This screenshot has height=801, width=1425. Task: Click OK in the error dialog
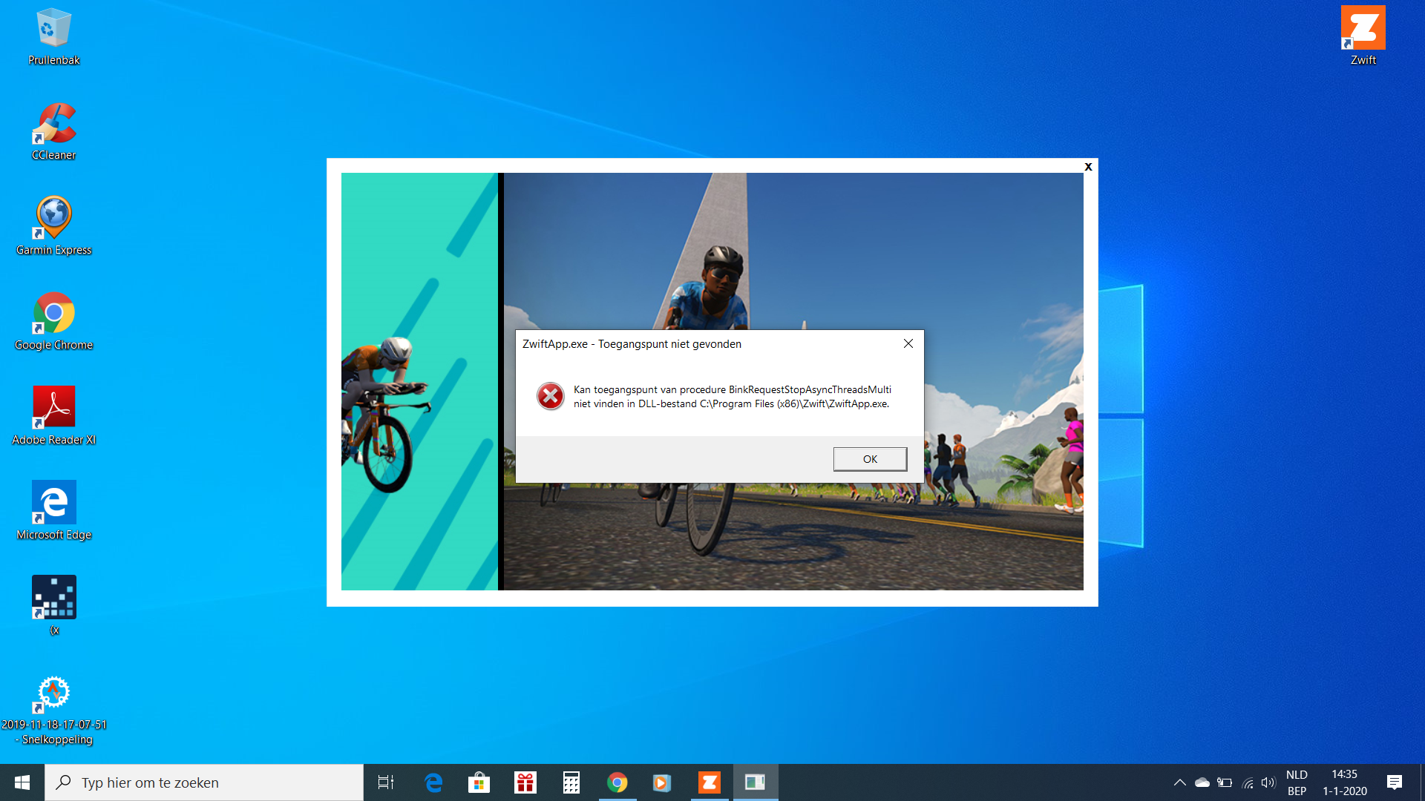870,459
